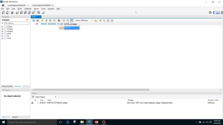Click the reconnect to DBMS toolbar icon
Viewport: 223px width, 125px height.
(43, 12)
